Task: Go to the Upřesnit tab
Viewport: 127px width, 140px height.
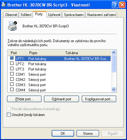Action: point(54,15)
